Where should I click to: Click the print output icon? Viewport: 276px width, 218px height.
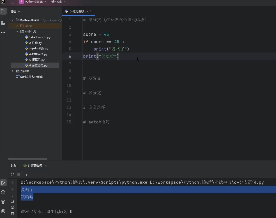point(12,207)
